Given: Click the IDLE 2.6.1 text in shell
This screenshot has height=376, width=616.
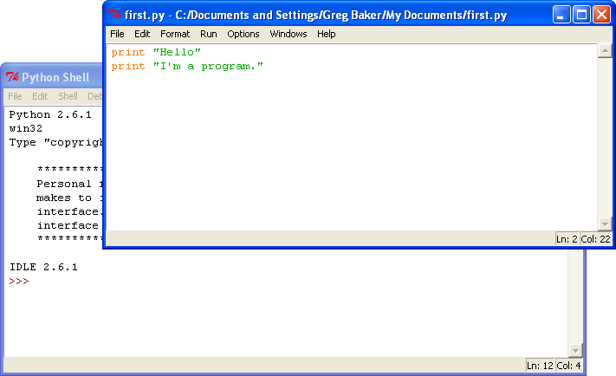Looking at the screenshot, I should point(43,267).
